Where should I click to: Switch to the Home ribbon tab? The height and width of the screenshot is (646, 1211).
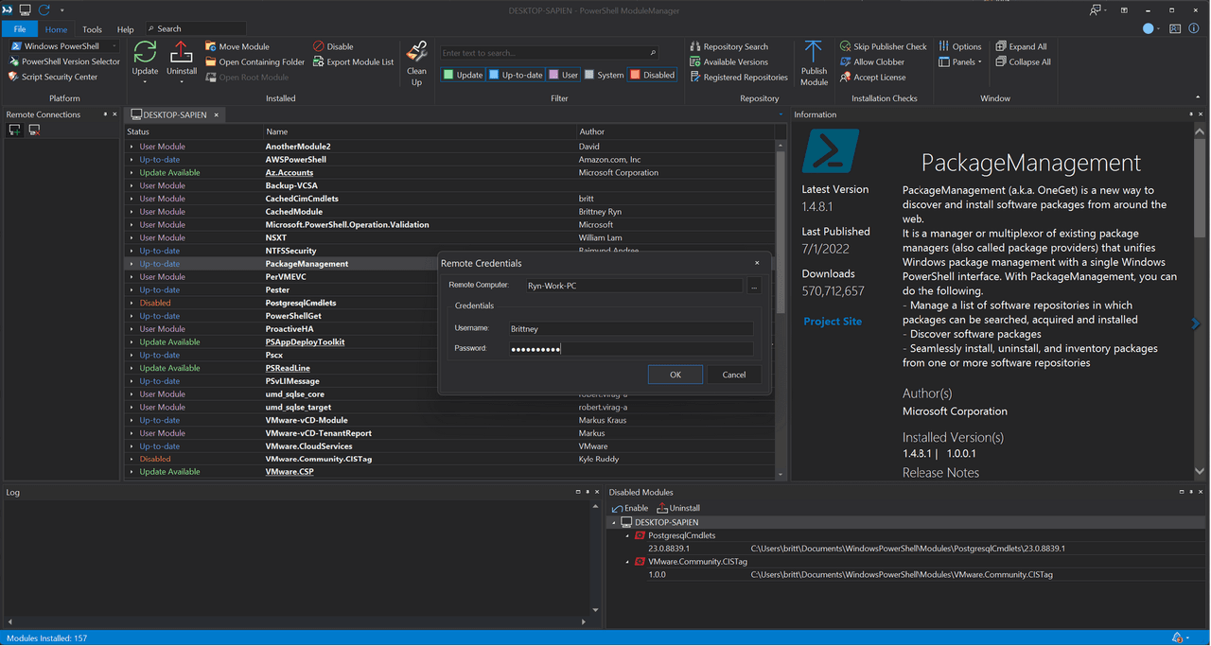(57, 29)
